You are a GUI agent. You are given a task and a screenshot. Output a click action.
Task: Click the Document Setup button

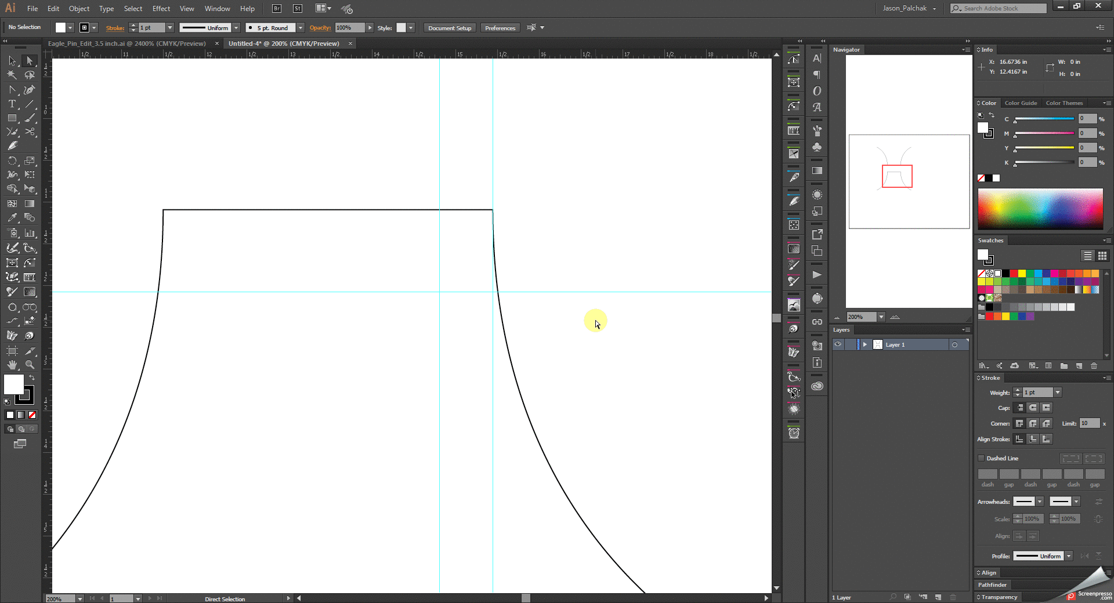coord(449,27)
